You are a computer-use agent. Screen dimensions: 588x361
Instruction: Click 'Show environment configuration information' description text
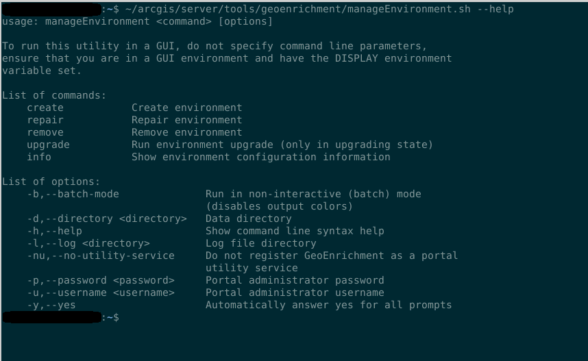pos(260,157)
